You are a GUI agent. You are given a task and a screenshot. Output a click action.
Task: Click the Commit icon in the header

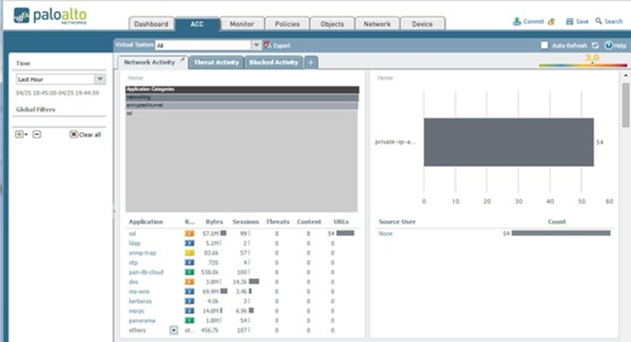tap(517, 22)
